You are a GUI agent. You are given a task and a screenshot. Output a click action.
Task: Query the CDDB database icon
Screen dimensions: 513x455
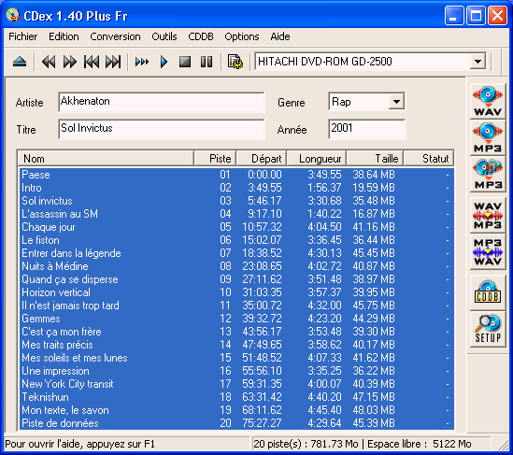[488, 292]
